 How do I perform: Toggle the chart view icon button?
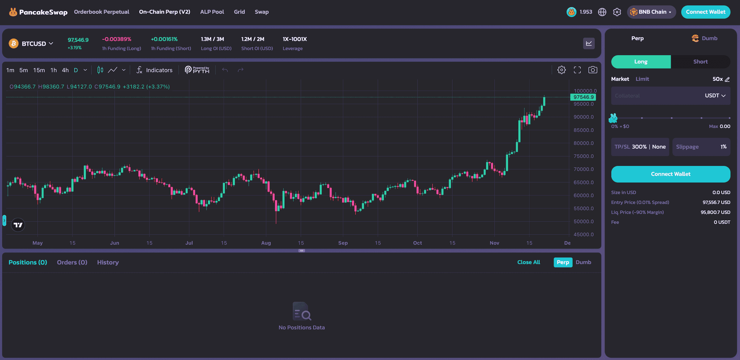pos(589,43)
